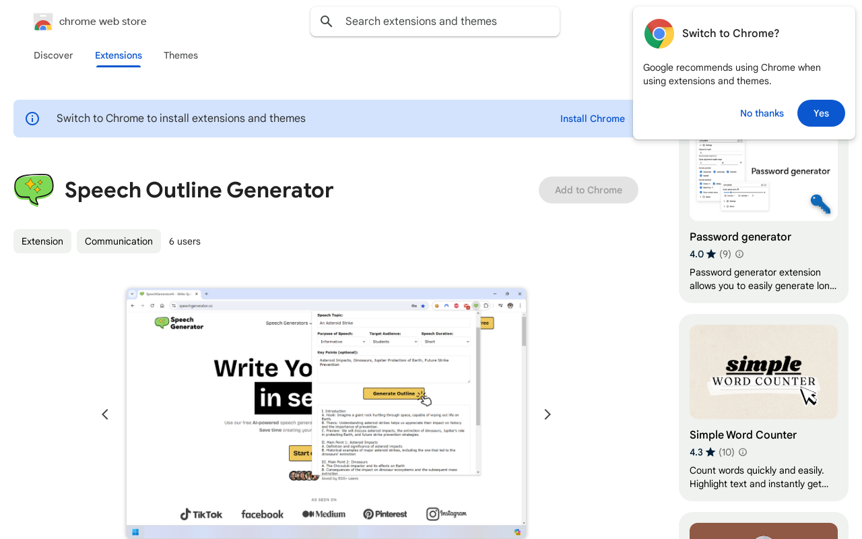Screen dimensions: 862x539
Task: Open rating info icon for Password generator
Action: click(x=739, y=254)
